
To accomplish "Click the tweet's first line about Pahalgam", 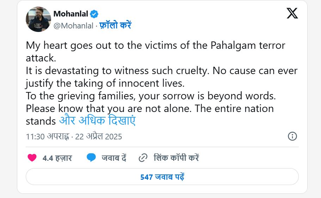I will point(155,46).
